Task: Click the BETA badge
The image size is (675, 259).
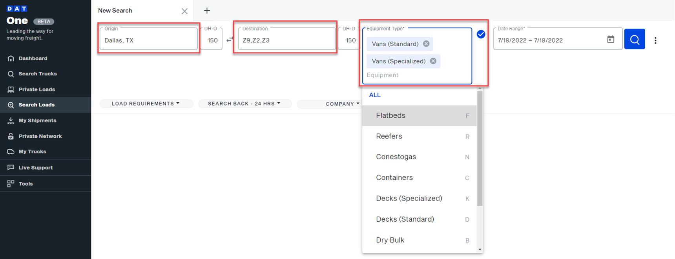Action: pyautogui.click(x=44, y=22)
